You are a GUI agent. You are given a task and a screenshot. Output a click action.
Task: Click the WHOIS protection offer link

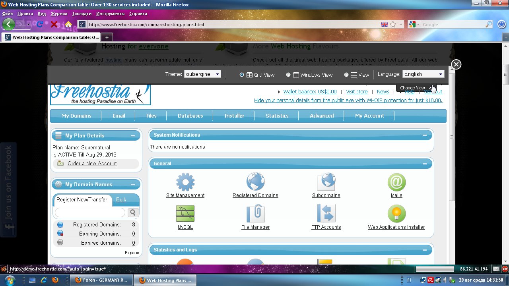click(348, 100)
